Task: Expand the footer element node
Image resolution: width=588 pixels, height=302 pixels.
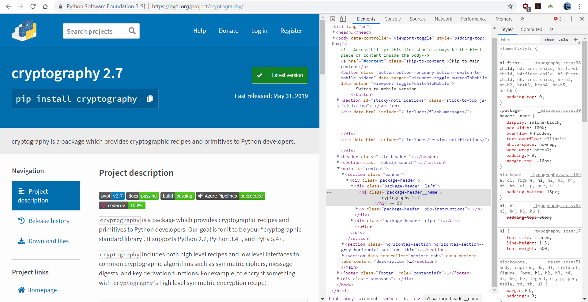Action: pos(338,273)
